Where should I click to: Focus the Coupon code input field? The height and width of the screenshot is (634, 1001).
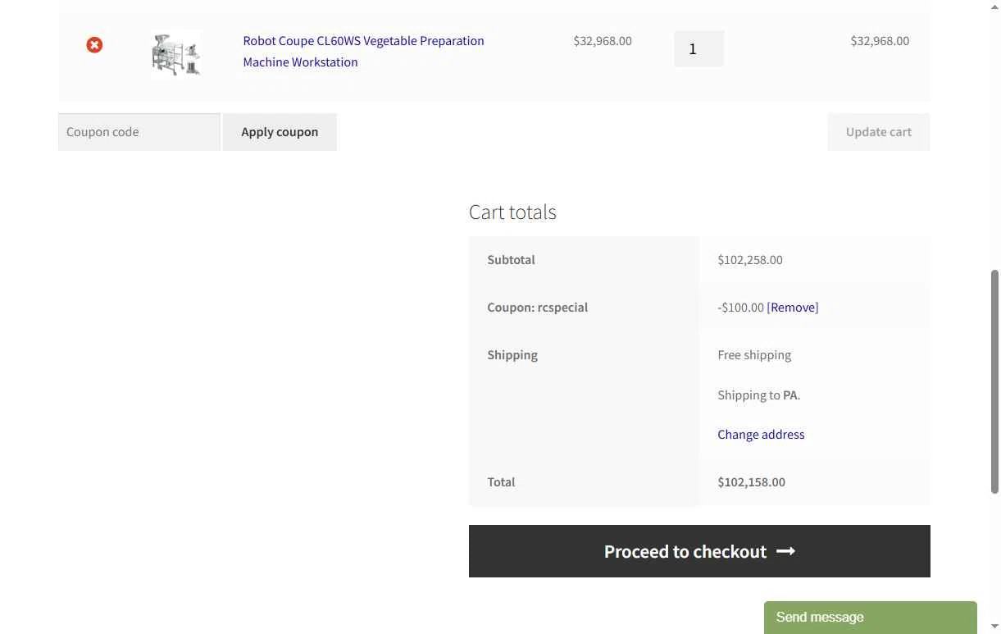(x=139, y=132)
